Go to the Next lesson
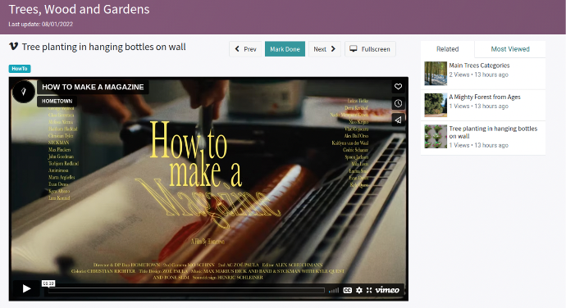Screen dimensions: 566x308 click(325, 49)
